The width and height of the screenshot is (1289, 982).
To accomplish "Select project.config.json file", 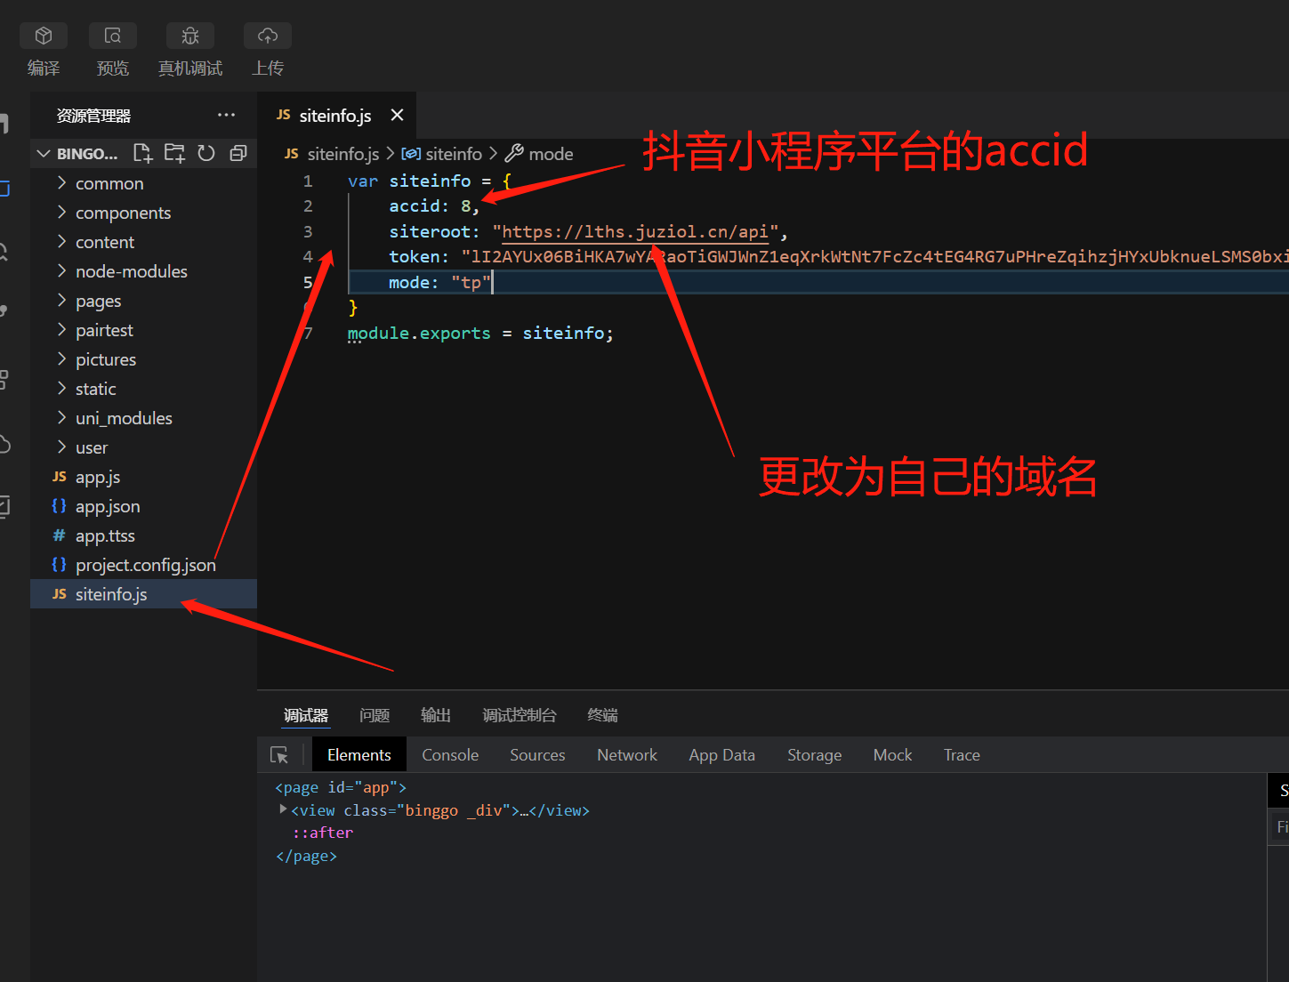I will click(145, 565).
